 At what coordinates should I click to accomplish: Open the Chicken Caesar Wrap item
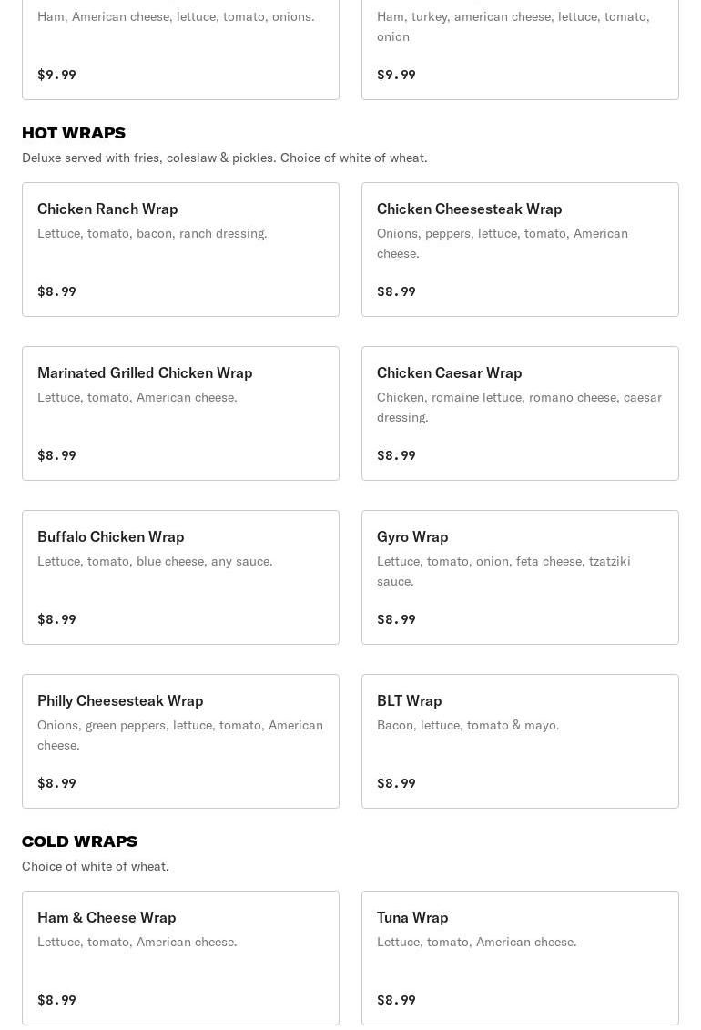[x=520, y=413]
